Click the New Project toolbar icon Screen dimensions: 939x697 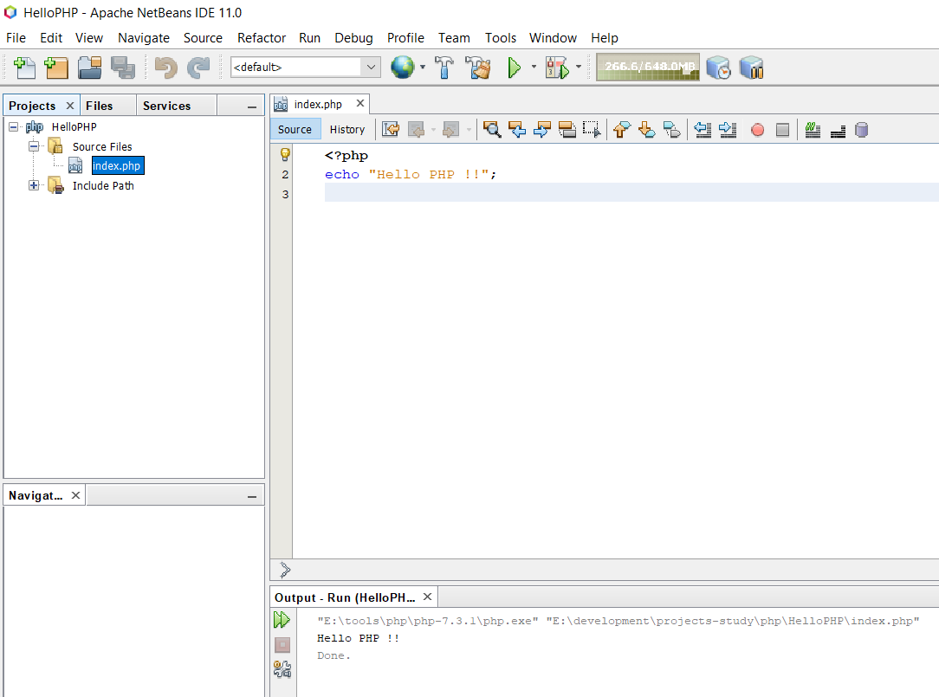[56, 68]
